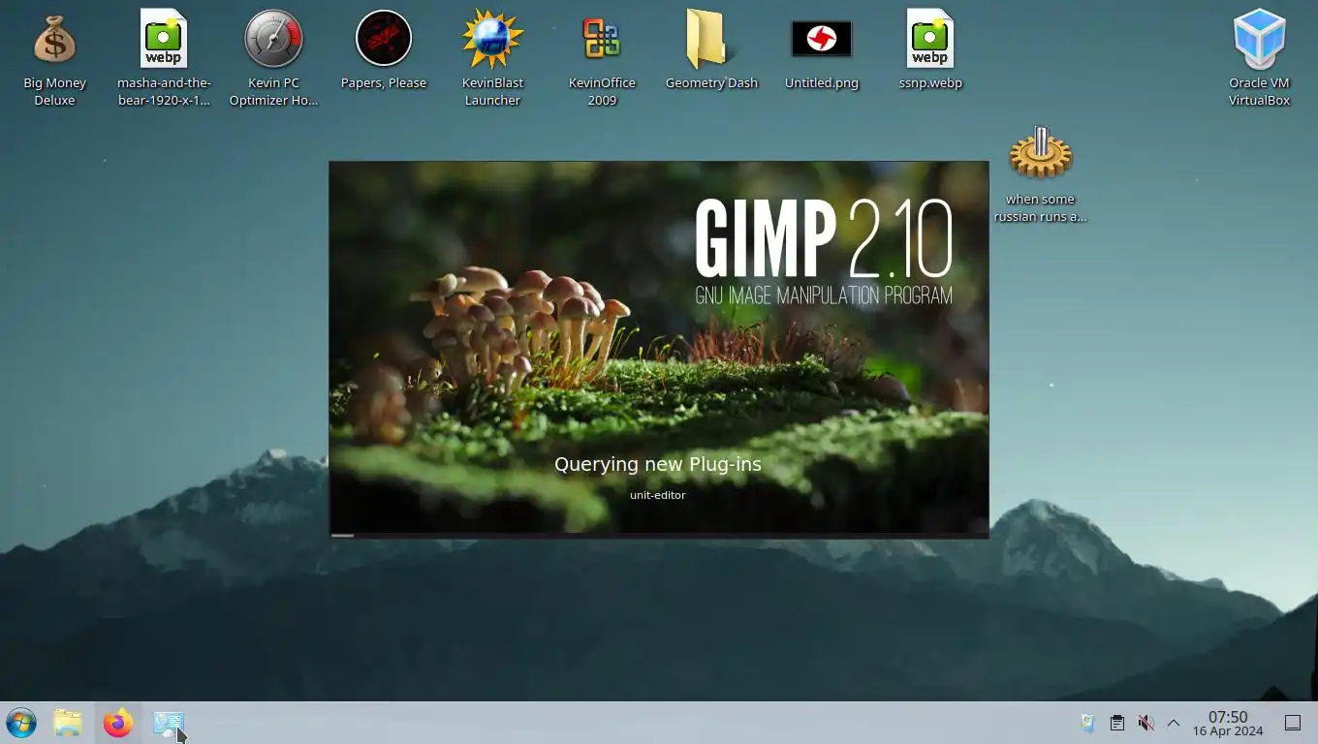Click the "GNU Image Manipulation Program" text
This screenshot has width=1318, height=744.
click(x=824, y=295)
